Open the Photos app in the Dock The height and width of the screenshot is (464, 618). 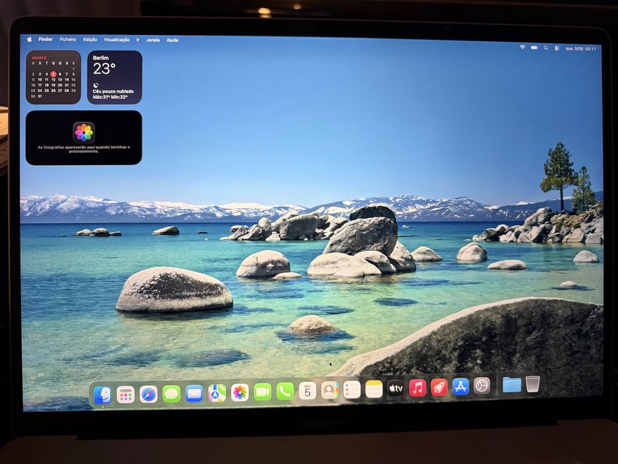pos(240,392)
